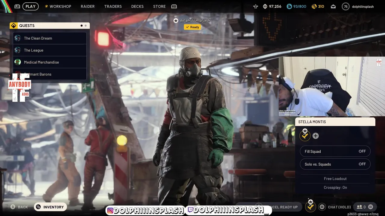385x216 pixels.
Task: Open the DECKS tab
Action: pos(137,6)
